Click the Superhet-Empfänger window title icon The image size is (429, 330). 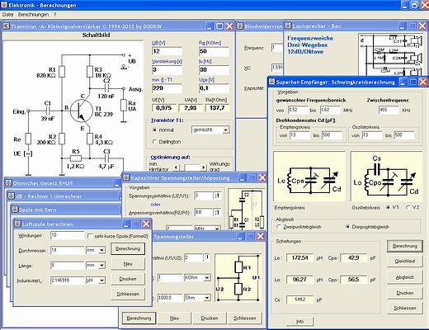pos(271,82)
